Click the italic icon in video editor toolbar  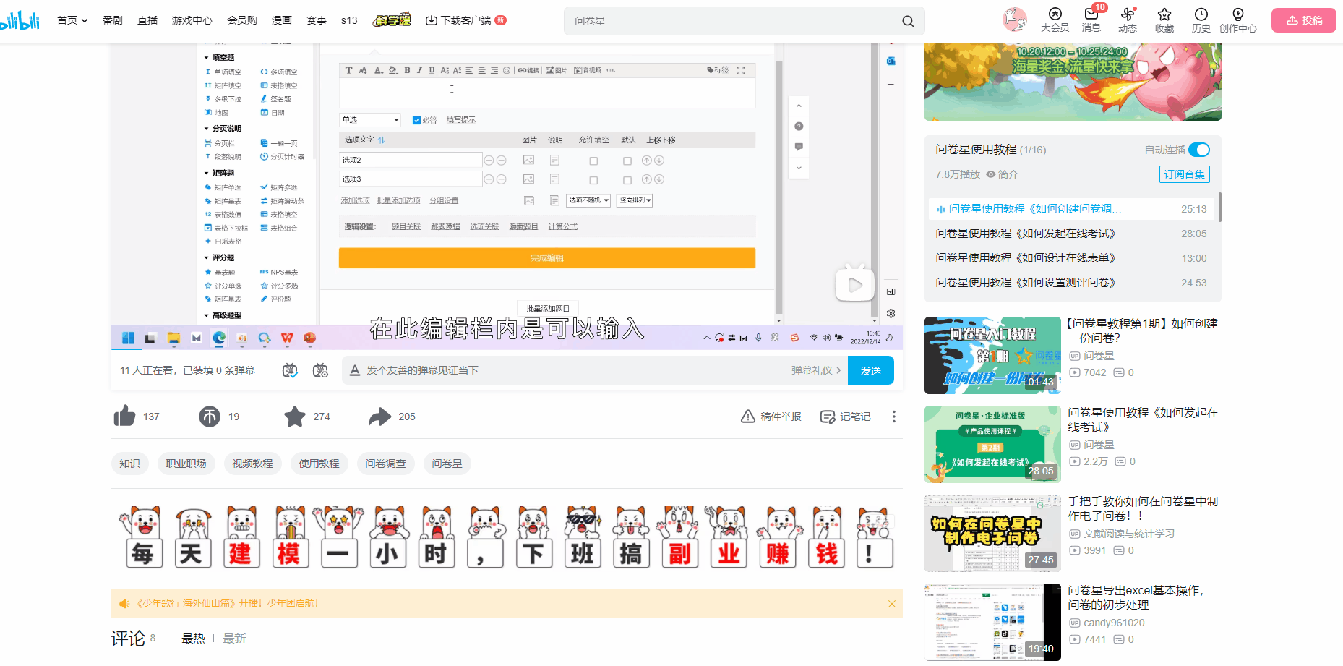419,70
